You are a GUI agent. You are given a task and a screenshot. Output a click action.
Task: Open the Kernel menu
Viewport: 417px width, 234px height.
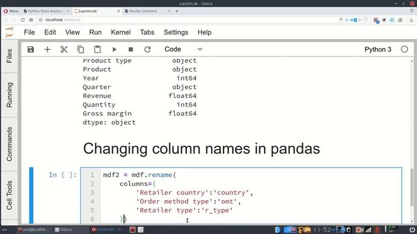121,32
